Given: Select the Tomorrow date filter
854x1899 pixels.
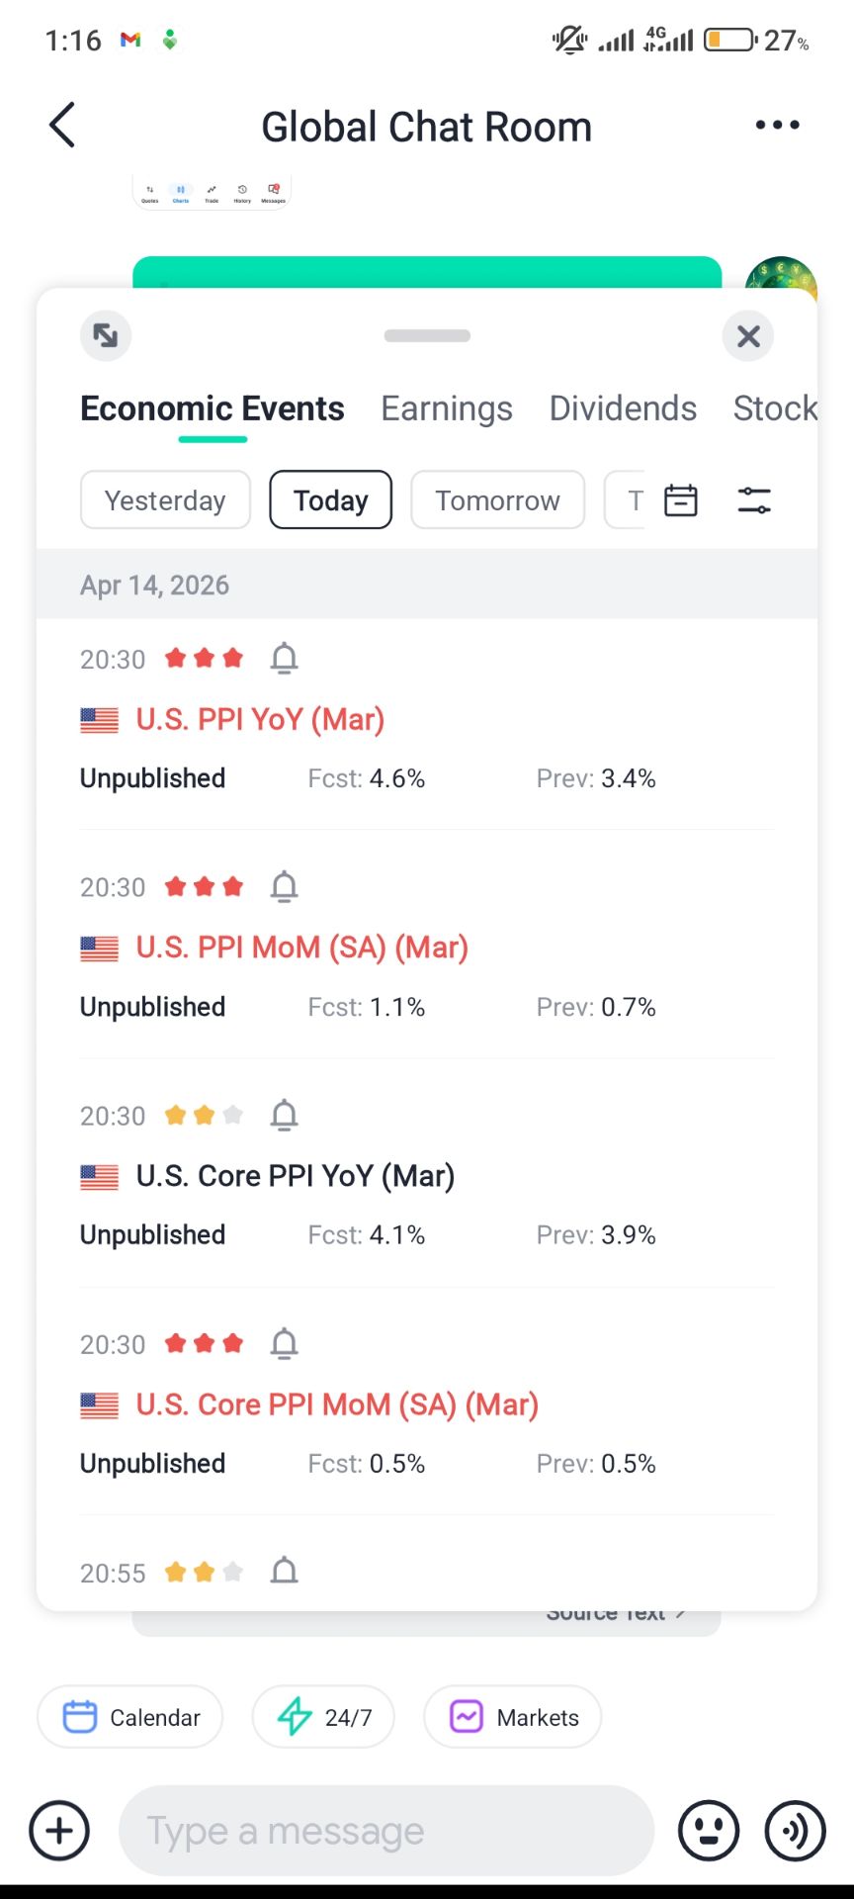Looking at the screenshot, I should [497, 500].
